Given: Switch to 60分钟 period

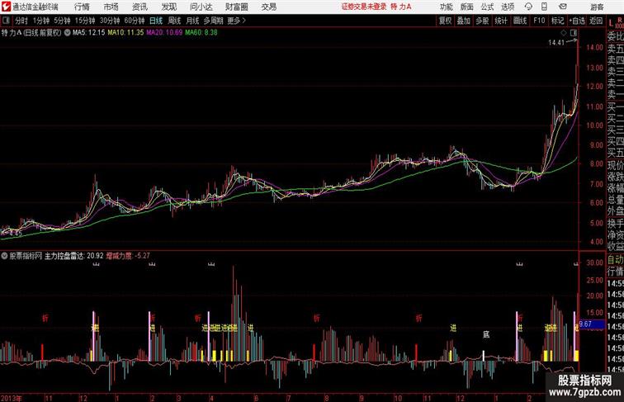Looking at the screenshot, I should point(135,21).
